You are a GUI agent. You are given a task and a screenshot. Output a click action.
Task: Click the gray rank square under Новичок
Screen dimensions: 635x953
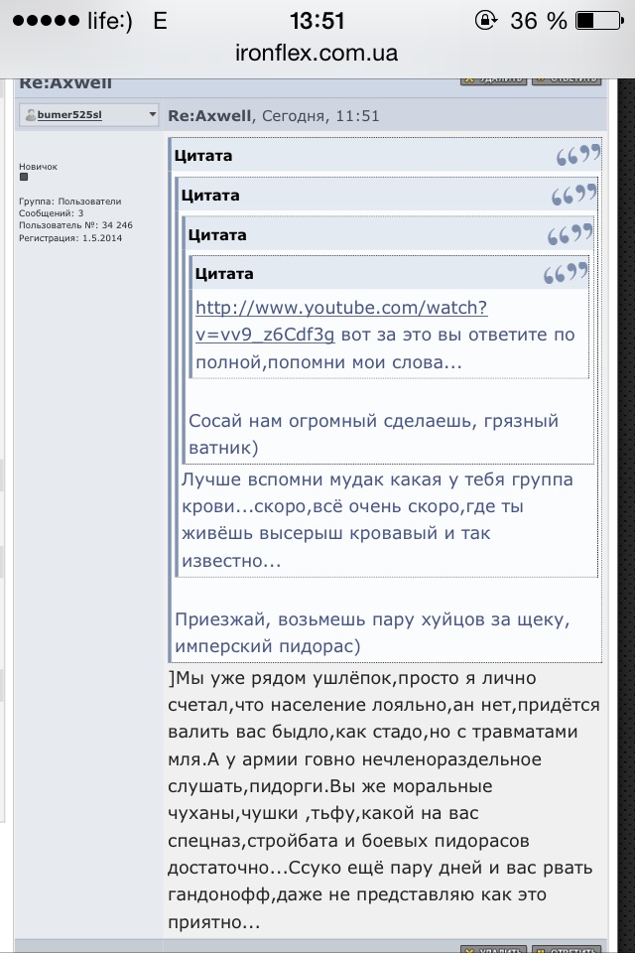[24, 178]
